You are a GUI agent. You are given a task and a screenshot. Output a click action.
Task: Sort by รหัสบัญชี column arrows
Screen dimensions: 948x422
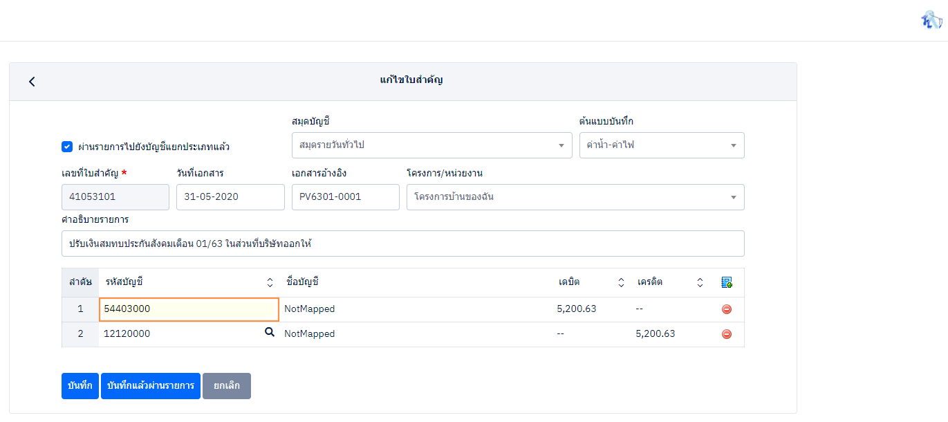270,282
